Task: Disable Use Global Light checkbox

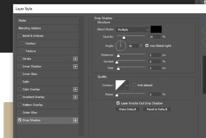Action: click(147, 45)
